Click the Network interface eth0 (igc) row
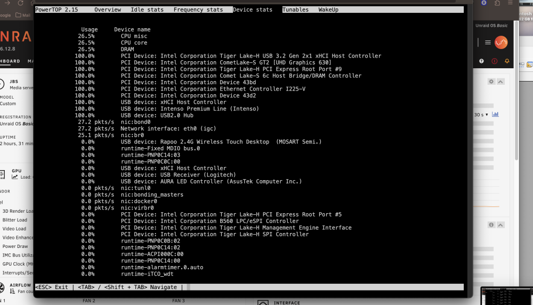The image size is (533, 305). 147,129
